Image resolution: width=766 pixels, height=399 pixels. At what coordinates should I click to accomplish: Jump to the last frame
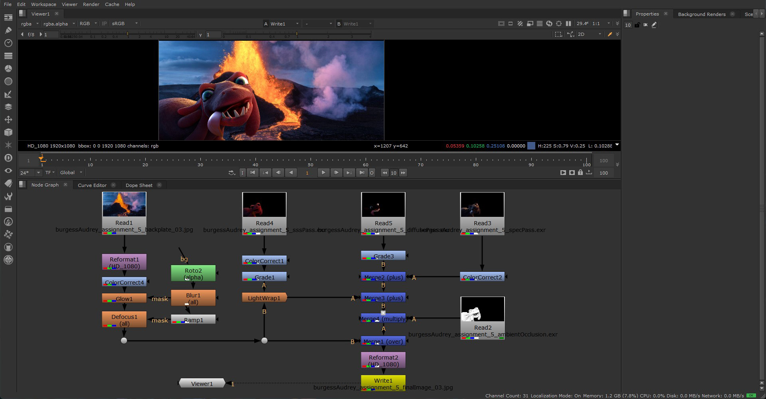pyautogui.click(x=362, y=173)
